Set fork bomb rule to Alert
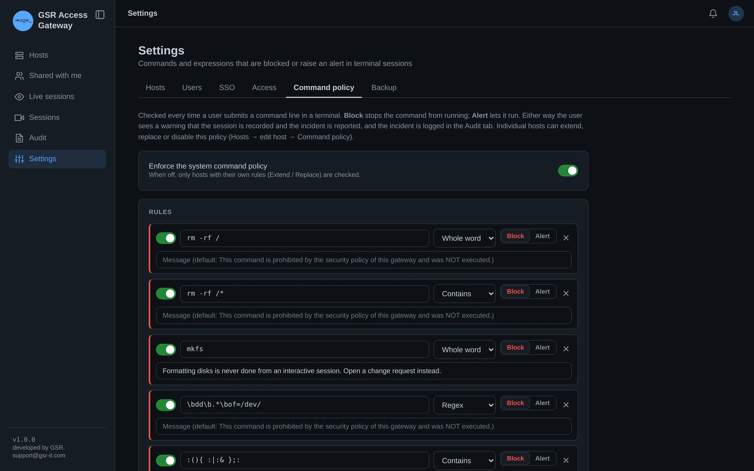Screen dimensions: 754x471 (x=542, y=459)
